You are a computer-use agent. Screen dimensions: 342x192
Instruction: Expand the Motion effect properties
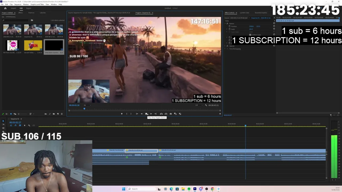tap(225, 23)
